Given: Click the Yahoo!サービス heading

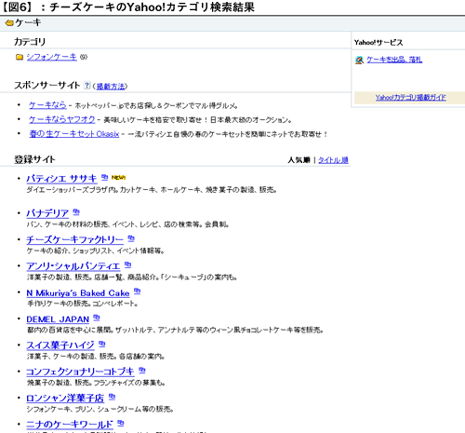Looking at the screenshot, I should pyautogui.click(x=379, y=43).
